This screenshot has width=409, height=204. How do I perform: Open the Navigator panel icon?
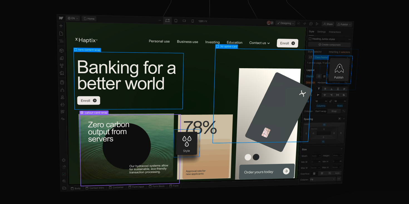(x=61, y=41)
